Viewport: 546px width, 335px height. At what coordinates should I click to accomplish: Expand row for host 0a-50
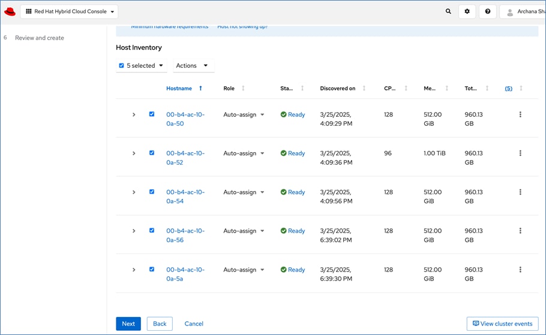click(134, 114)
